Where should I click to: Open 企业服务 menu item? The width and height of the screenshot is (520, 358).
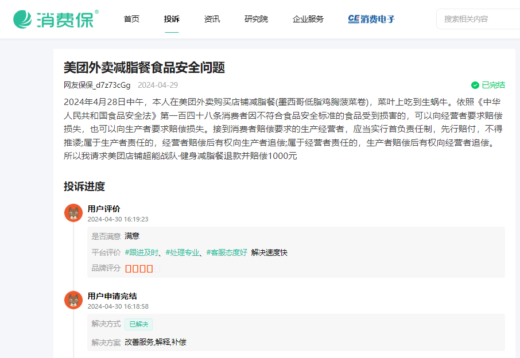pyautogui.click(x=308, y=19)
